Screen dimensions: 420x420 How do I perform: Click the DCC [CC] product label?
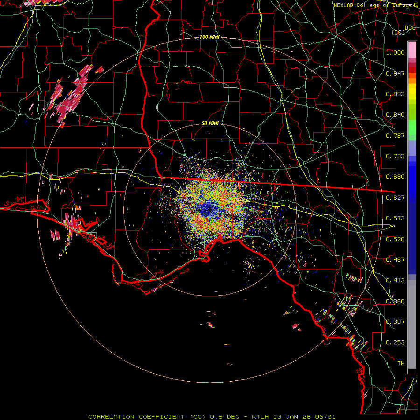(403, 30)
